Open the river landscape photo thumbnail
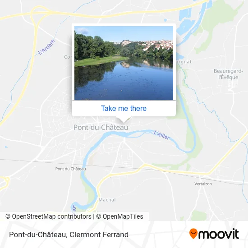 (124, 63)
